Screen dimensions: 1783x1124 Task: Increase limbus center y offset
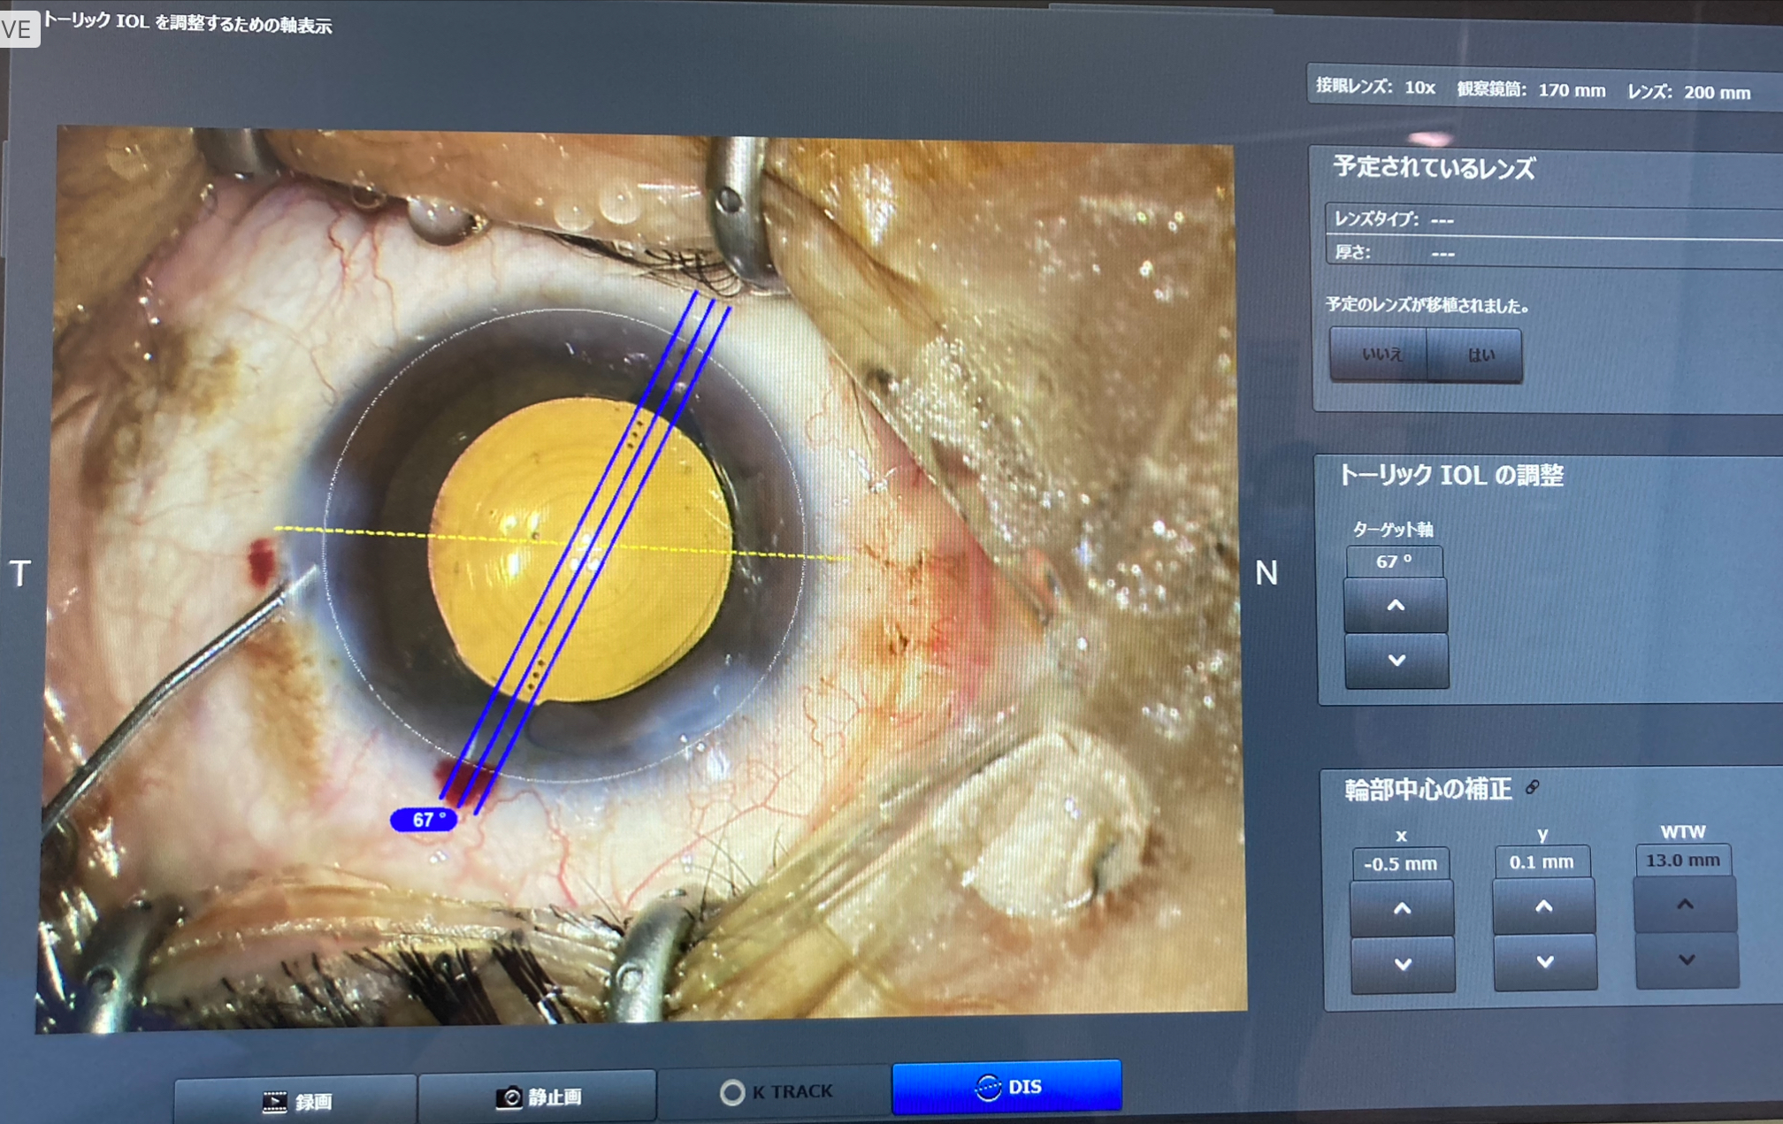[1544, 906]
